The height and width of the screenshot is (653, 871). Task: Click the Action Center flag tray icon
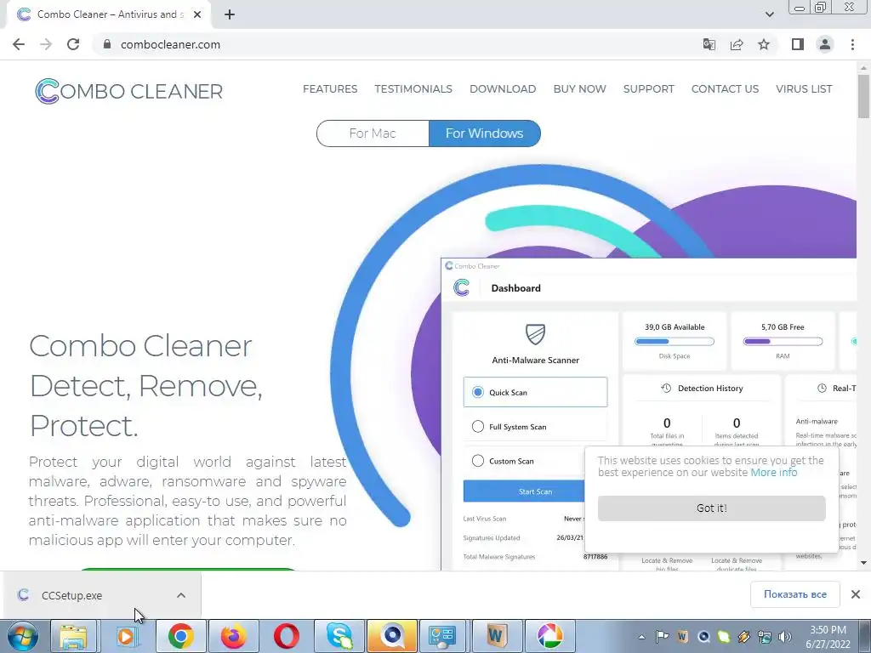click(x=662, y=637)
